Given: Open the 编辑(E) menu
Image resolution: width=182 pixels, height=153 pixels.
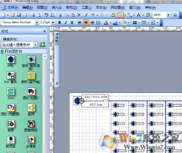Looking at the screenshot, I should (x=27, y=7).
